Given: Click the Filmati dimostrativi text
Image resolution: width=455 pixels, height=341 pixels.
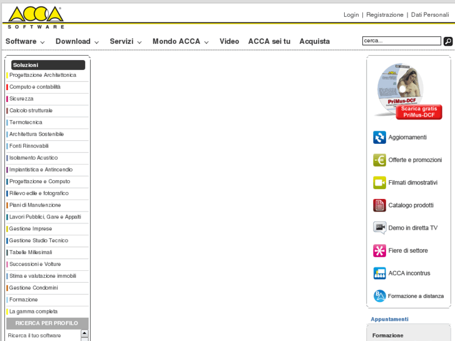Looking at the screenshot, I should [x=412, y=183].
